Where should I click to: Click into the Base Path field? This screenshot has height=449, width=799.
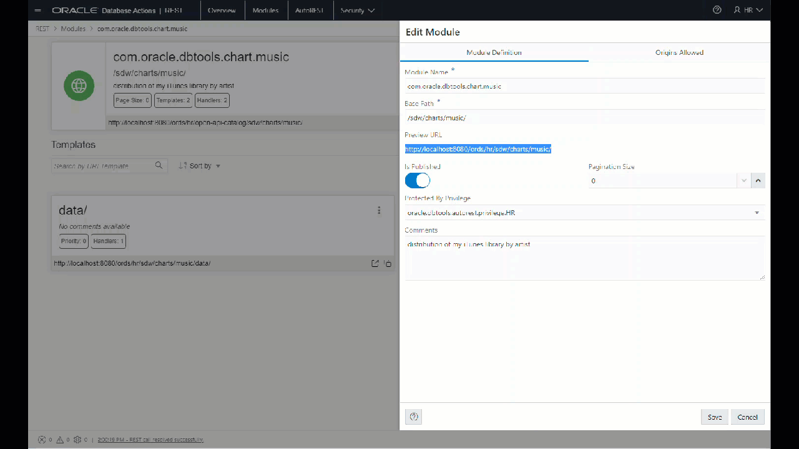coord(585,117)
